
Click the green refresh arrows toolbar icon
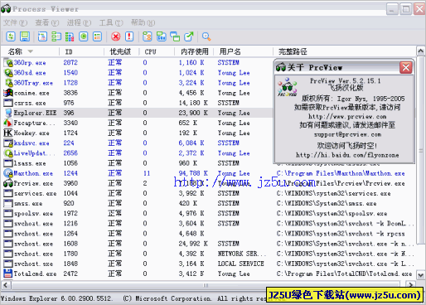coord(11,36)
